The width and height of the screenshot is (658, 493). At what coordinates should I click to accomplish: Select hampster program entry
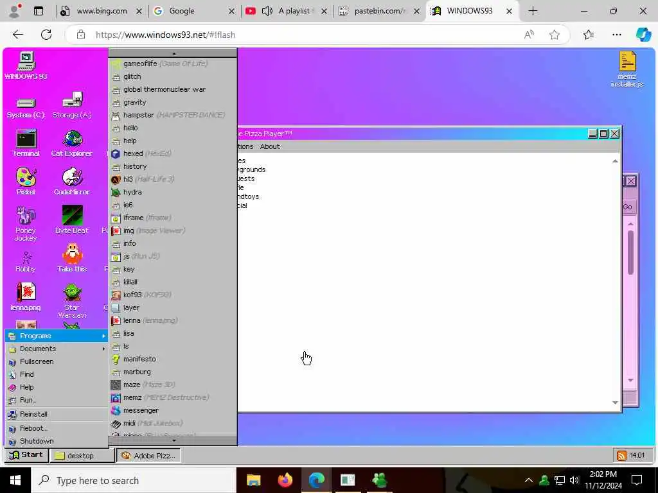[172, 115]
